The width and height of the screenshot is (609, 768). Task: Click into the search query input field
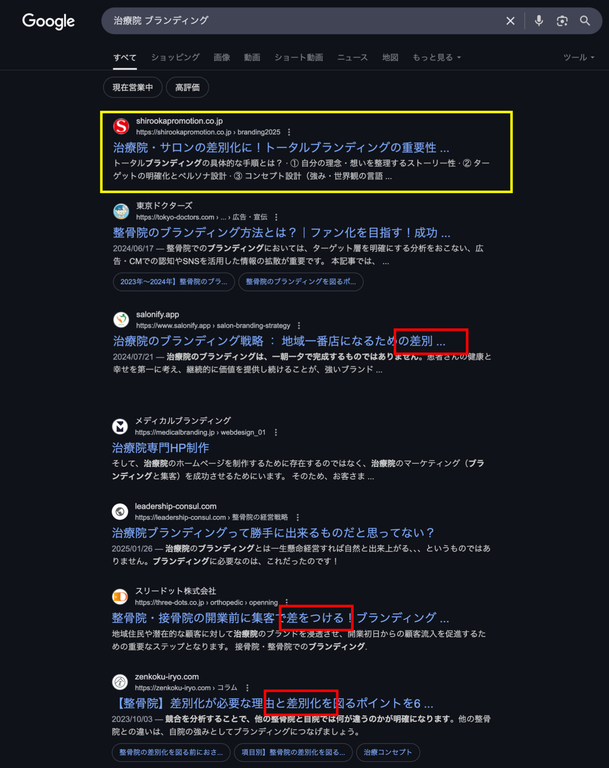304,21
